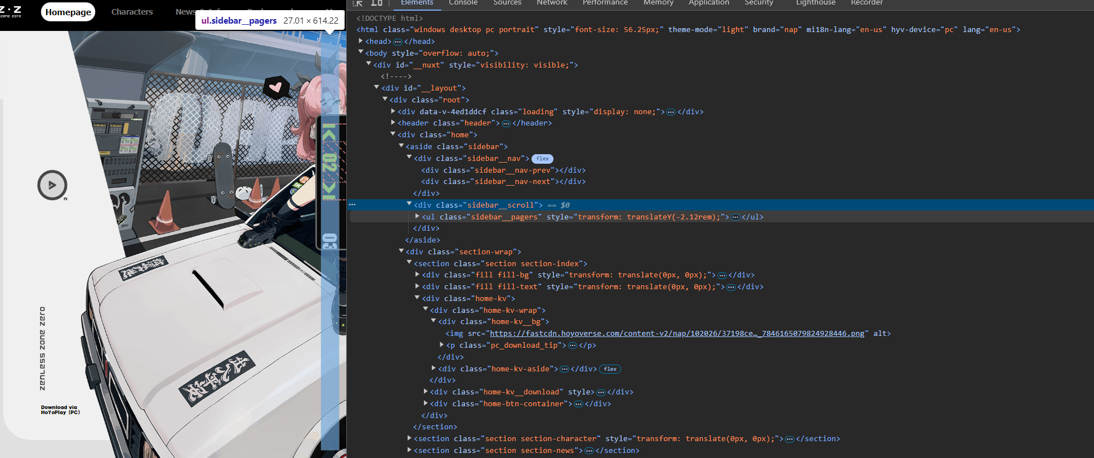Click the ellipsis in the header element

[506, 123]
